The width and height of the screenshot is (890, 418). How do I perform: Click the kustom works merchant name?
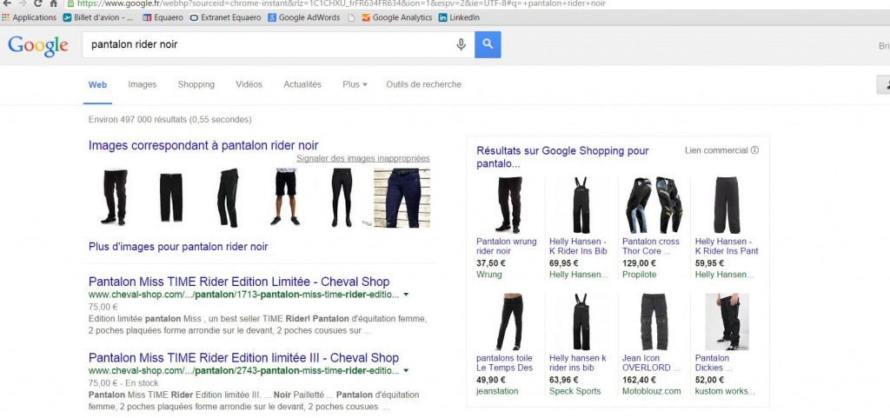click(x=726, y=391)
